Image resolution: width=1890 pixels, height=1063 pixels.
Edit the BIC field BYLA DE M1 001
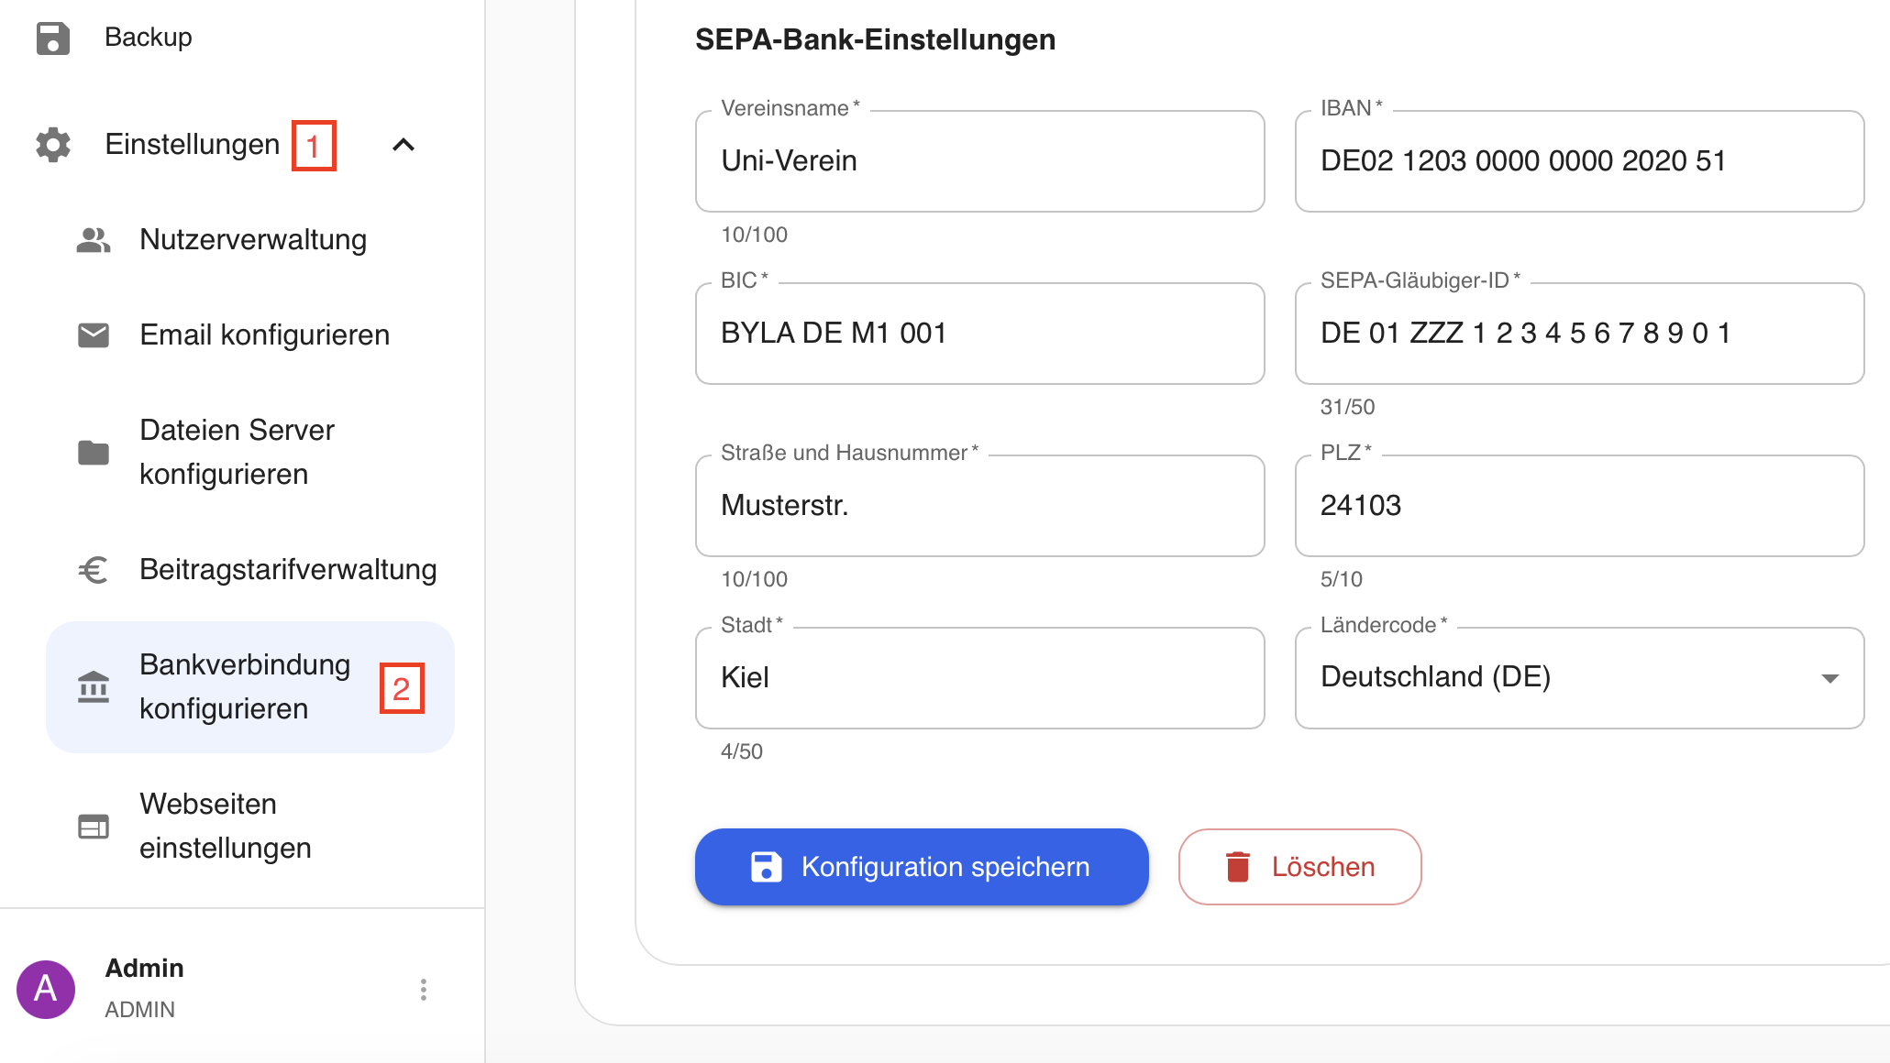pos(979,334)
